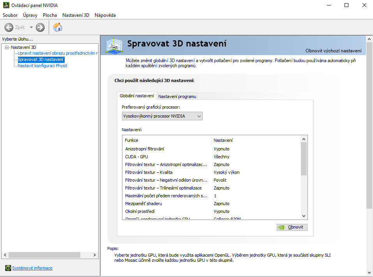The image size is (373, 277).
Task: Open the Úpravy menu
Action: (x=30, y=15)
